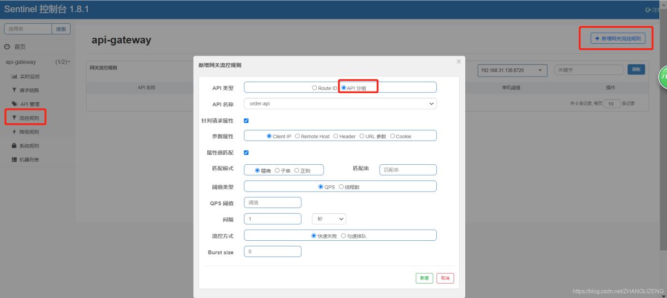Click the 新增网关流控规则 button
Screen dimensions: 667x298
coord(618,39)
